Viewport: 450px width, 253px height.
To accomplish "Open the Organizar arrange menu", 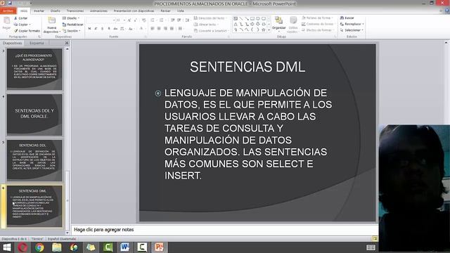I will click(278, 23).
